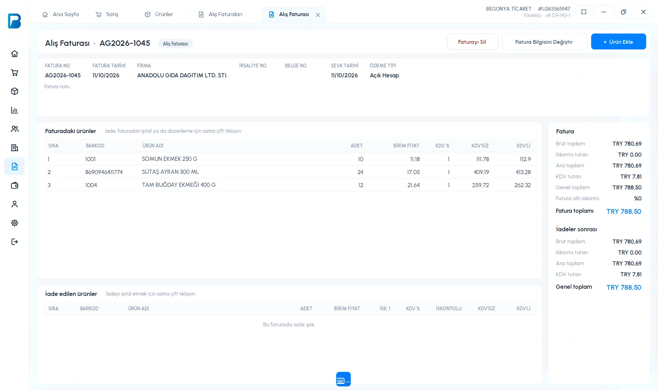Select the TAM BUĞDAY EKMEĞİ 400 G row
Screen dimensions: 658x390
[x=289, y=185]
